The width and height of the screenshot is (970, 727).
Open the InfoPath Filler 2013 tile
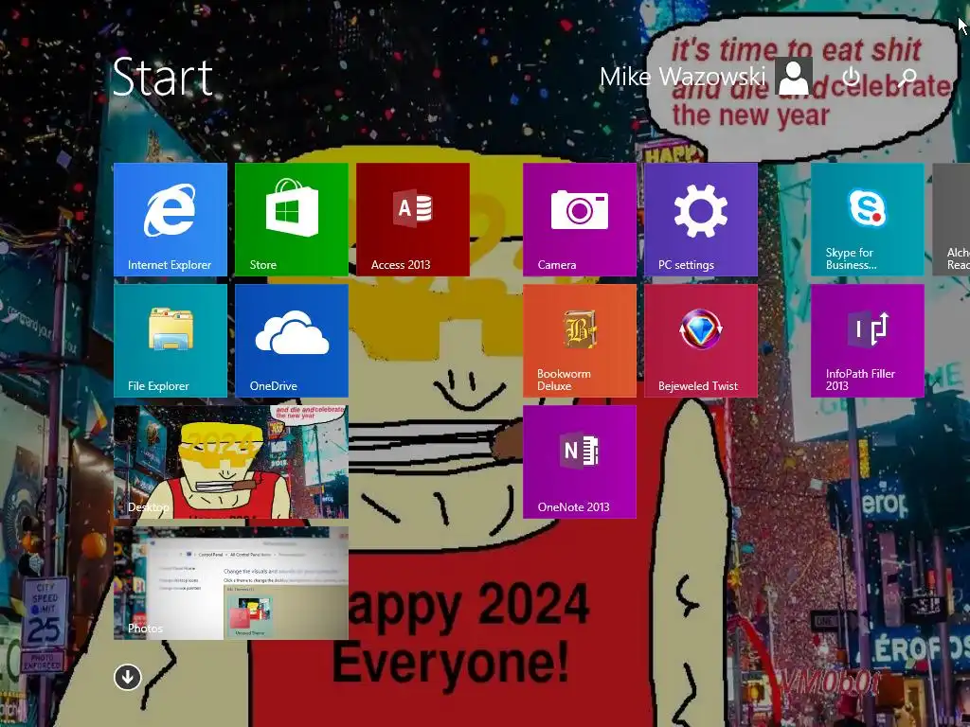coord(868,341)
